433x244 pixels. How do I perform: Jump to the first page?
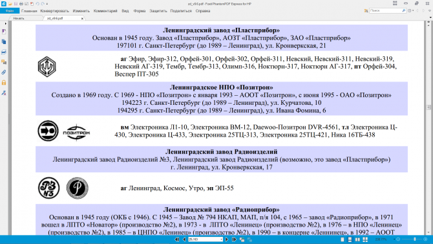point(176,239)
